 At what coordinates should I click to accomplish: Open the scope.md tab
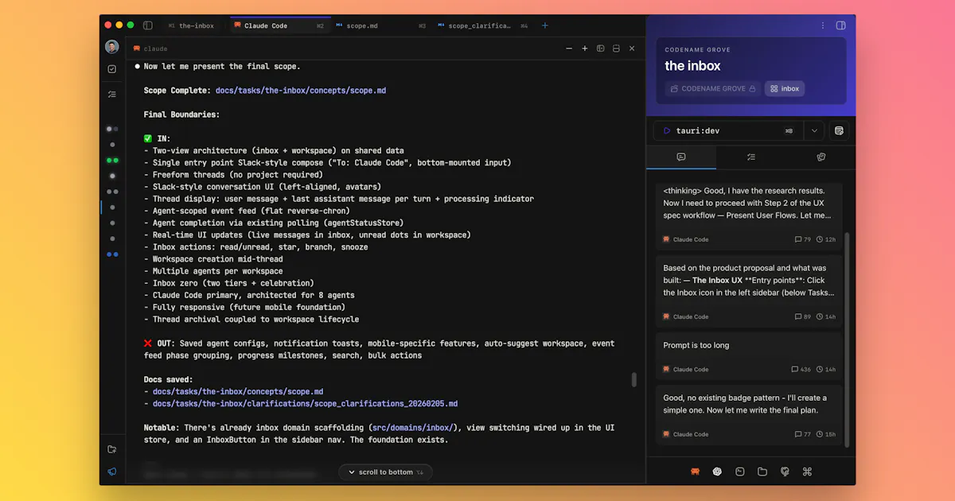[381, 25]
